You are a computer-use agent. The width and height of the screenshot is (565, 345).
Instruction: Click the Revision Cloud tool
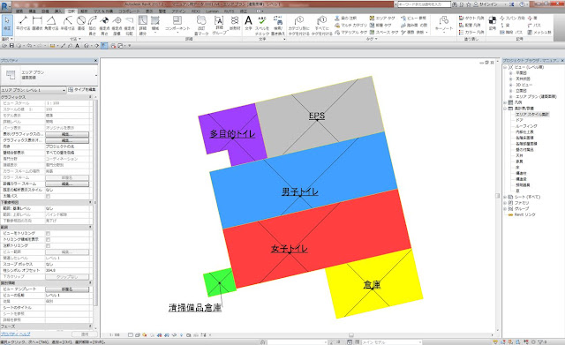click(x=201, y=26)
